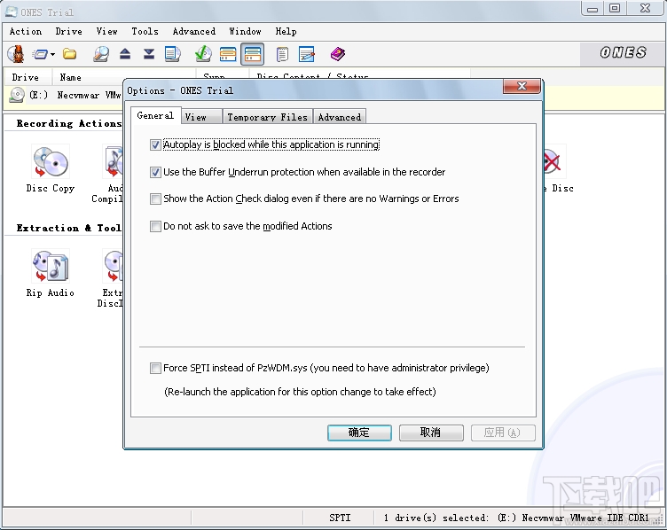Image resolution: width=667 pixels, height=530 pixels.
Task: Click the edit options pencil icon
Action: click(306, 54)
